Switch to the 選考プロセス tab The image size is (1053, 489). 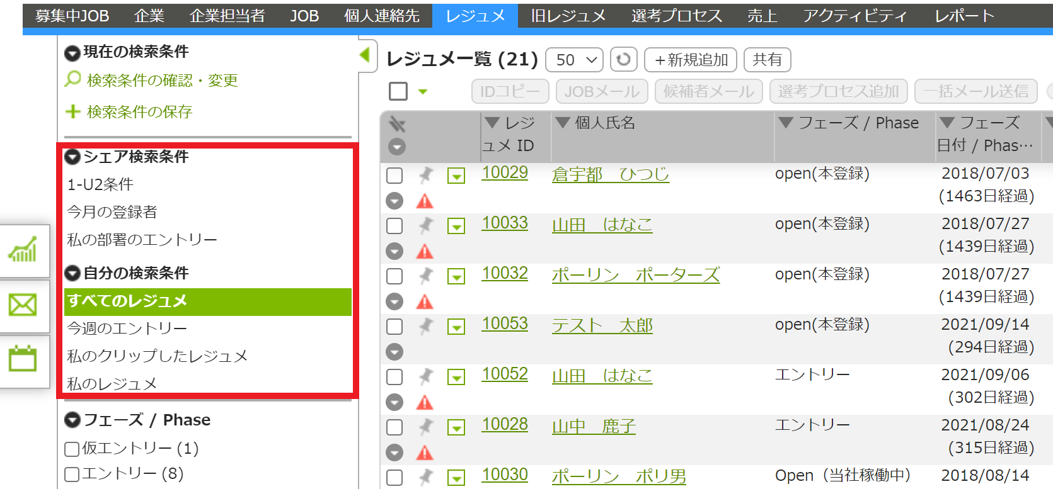[x=677, y=16]
